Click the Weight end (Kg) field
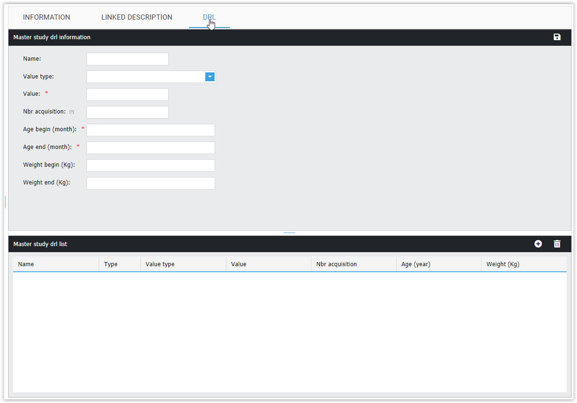The height and width of the screenshot is (403, 577). pos(151,184)
